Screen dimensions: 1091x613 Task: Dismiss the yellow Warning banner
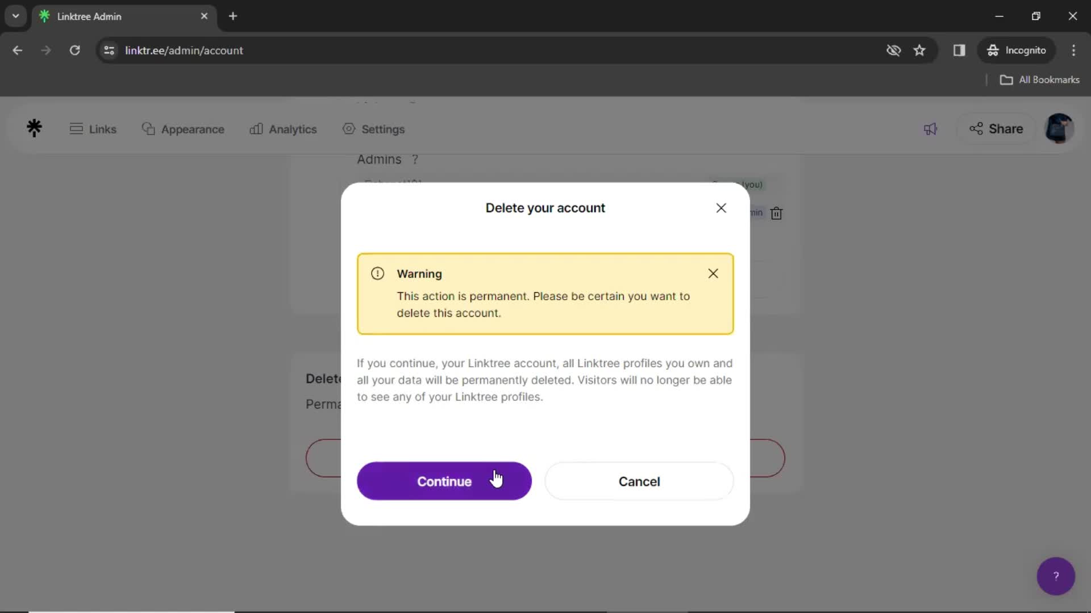click(x=713, y=274)
